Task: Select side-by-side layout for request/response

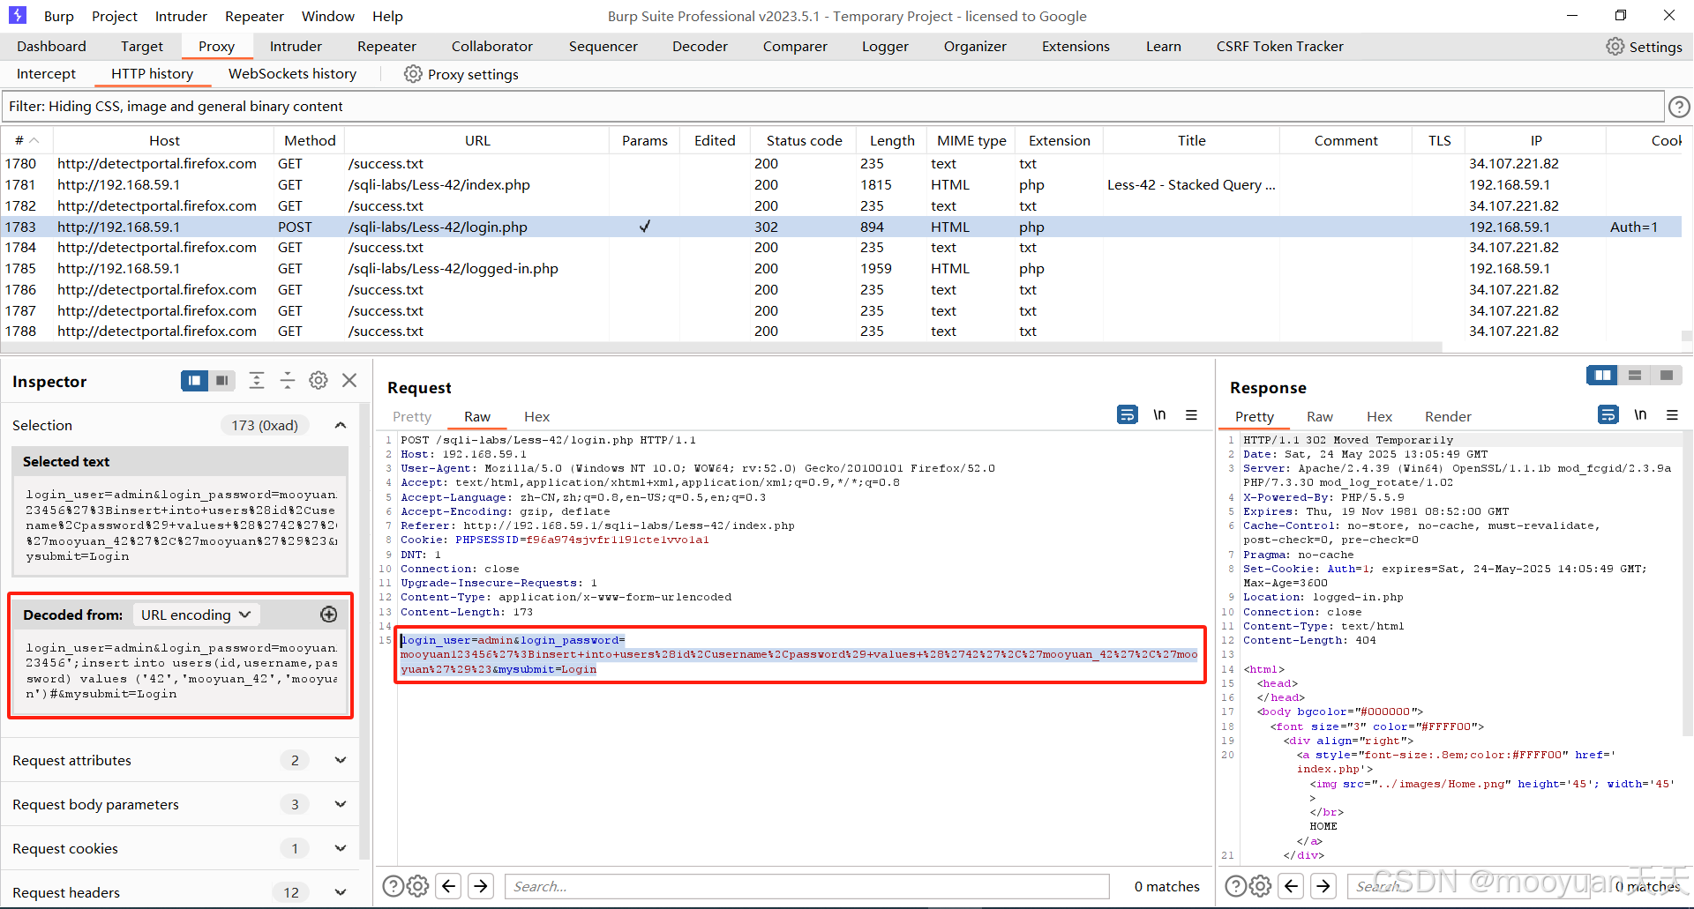Action: 1602,376
